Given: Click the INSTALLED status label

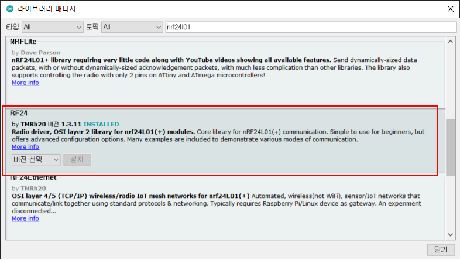Looking at the screenshot, I should coord(101,124).
